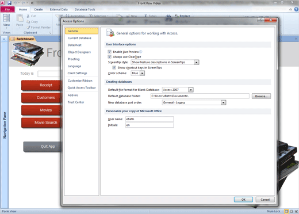Open the Trust Center options category
This screenshot has width=299, height=214.
(82, 102)
